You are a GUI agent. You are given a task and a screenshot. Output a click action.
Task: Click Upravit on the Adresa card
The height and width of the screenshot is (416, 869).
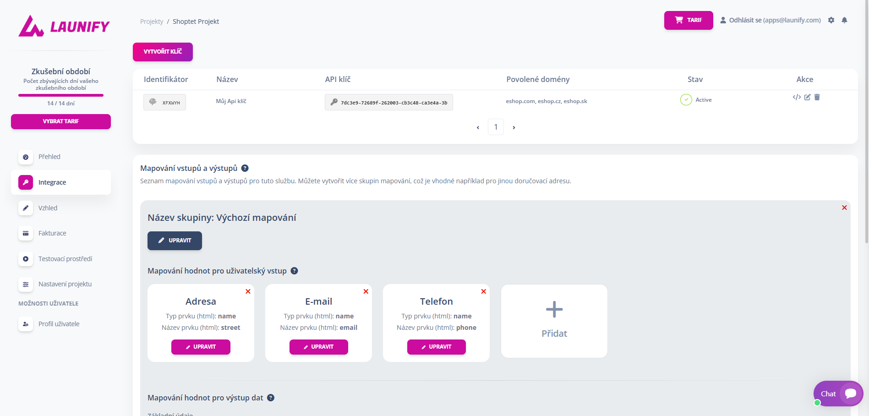[201, 347]
